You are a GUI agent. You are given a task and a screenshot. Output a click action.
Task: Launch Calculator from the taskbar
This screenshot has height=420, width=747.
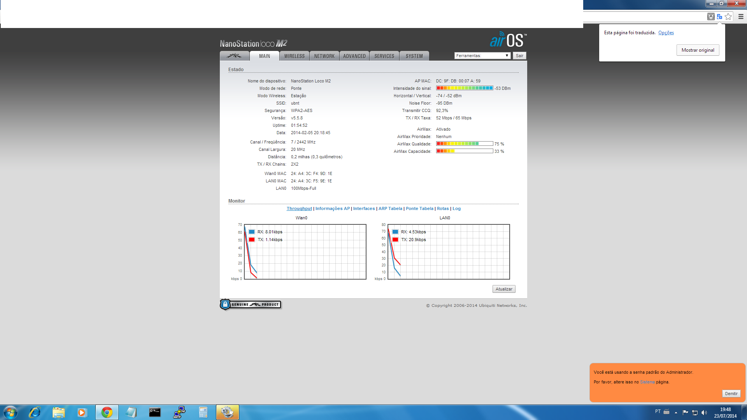click(203, 412)
